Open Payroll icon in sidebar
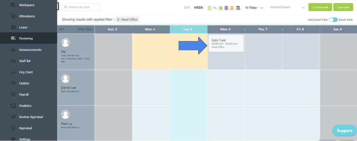Viewport: 357px width, 141px height. (x=13, y=94)
